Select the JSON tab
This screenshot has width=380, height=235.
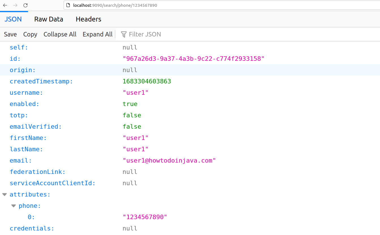pyautogui.click(x=13, y=19)
